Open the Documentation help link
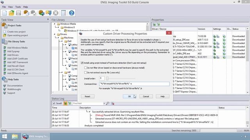 (15, 86)
